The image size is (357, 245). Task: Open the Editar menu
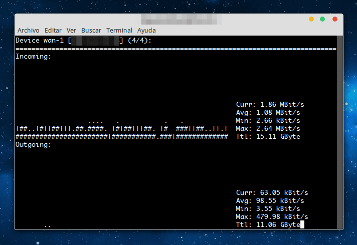coord(53,30)
